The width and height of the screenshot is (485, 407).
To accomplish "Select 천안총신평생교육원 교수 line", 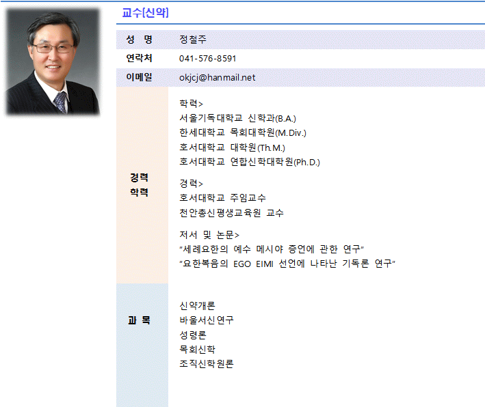I will (x=231, y=213).
